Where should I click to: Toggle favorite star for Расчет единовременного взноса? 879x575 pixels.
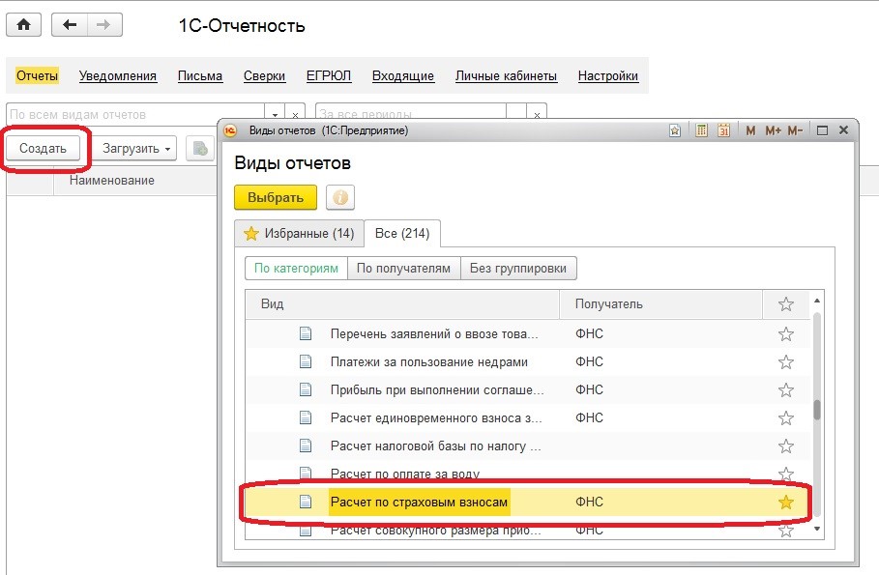click(786, 418)
